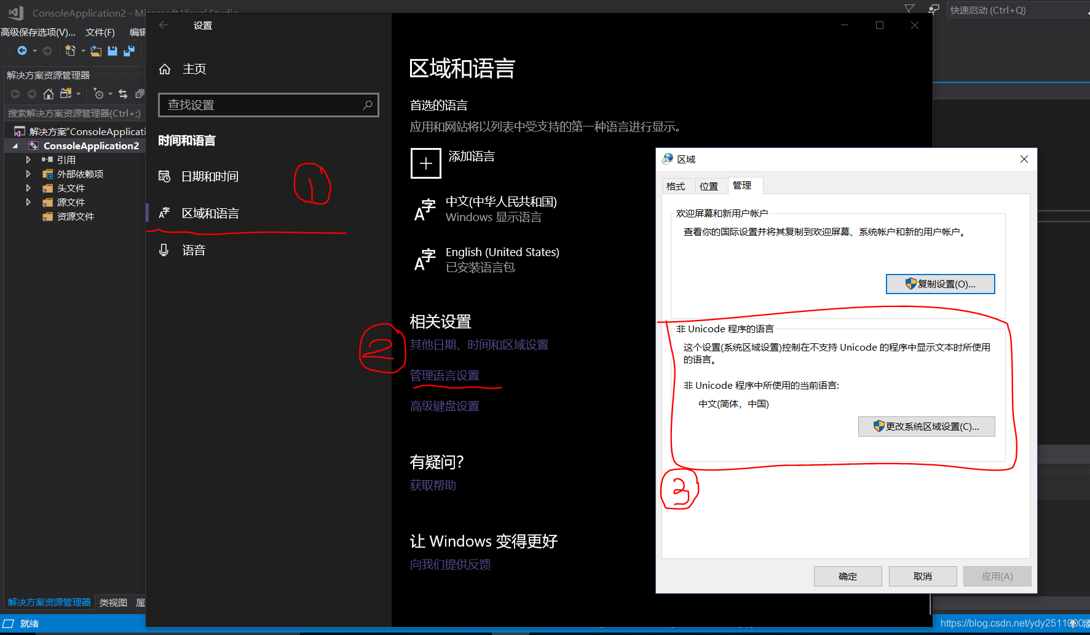The height and width of the screenshot is (635, 1090).
Task: Switch to the 位置 tab in 区域 dialog
Action: point(709,186)
